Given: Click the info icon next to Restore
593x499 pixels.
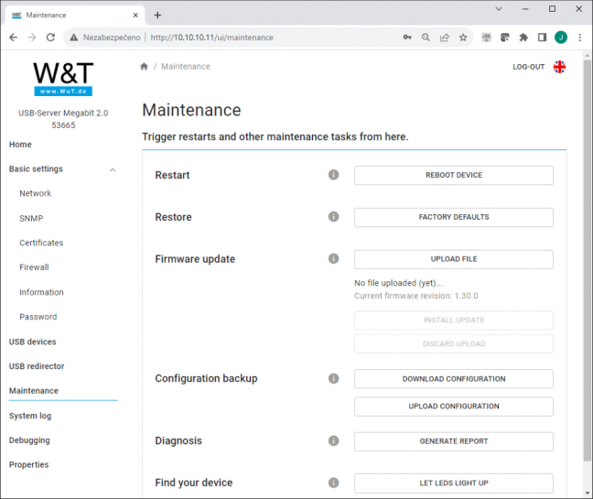Looking at the screenshot, I should click(333, 217).
